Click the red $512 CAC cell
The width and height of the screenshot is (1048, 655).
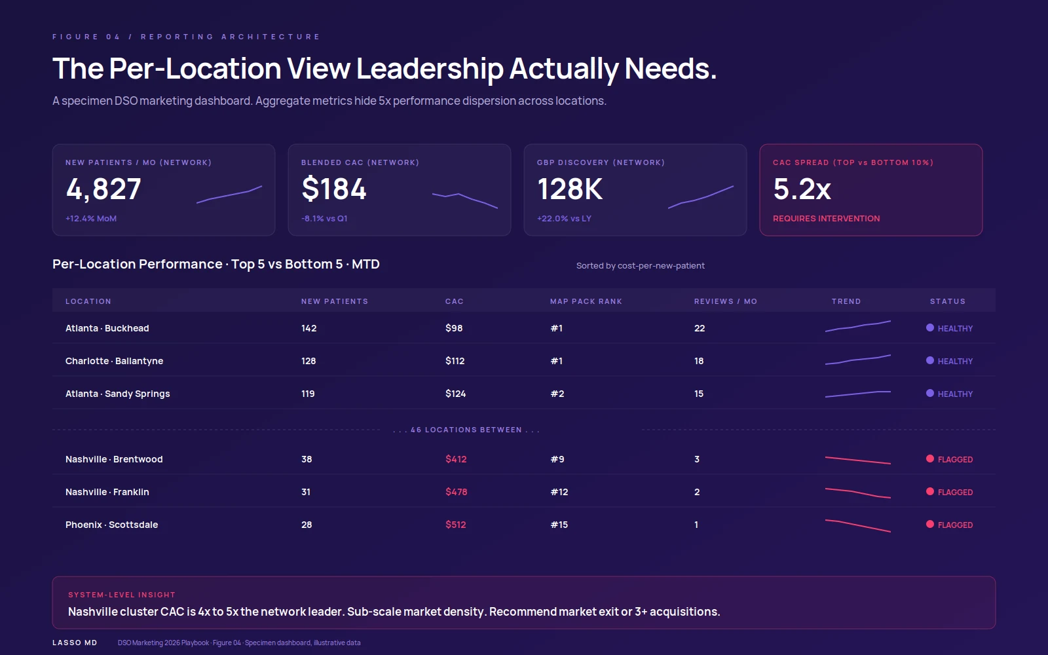(456, 525)
